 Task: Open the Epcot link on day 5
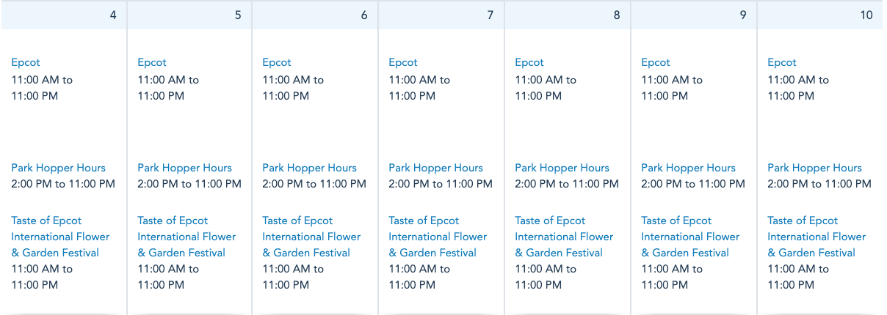pyautogui.click(x=152, y=62)
